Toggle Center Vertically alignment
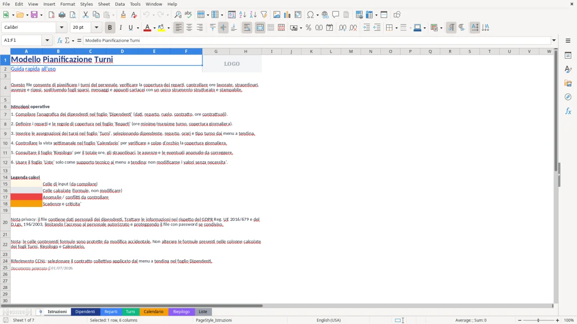 click(x=223, y=28)
